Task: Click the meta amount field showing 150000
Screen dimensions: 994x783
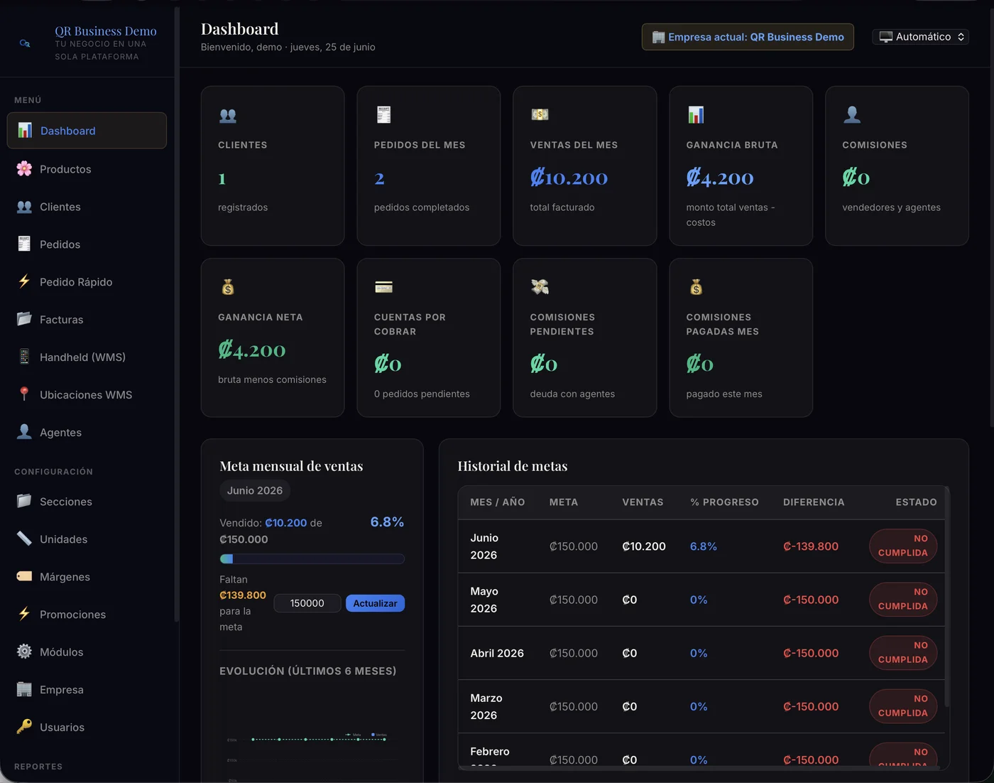Action: pos(307,603)
